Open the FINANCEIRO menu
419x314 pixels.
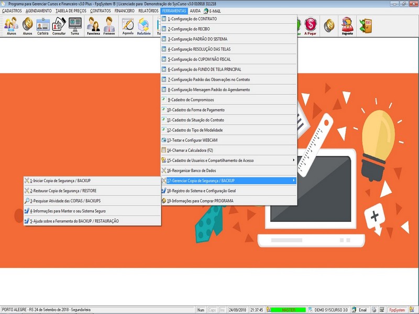[125, 11]
